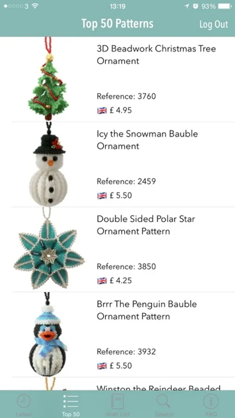
Task: Open 3D Beadwork Christmas Tree Ornament title
Action: pos(156,55)
